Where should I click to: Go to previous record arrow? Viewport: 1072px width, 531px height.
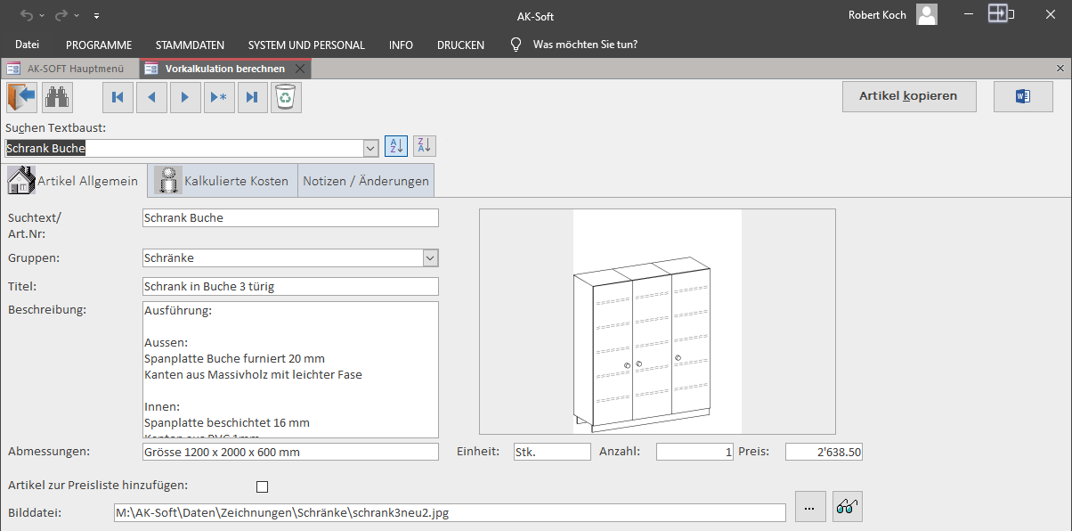pyautogui.click(x=151, y=97)
